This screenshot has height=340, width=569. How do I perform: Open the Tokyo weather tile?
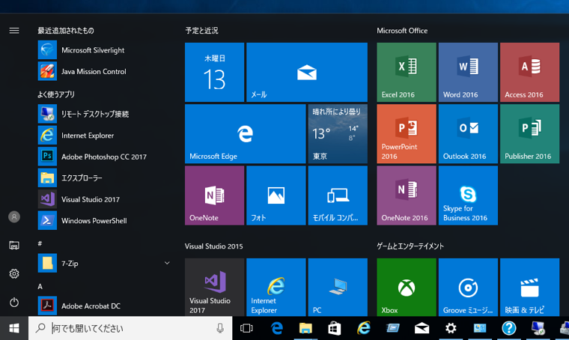[x=338, y=133]
